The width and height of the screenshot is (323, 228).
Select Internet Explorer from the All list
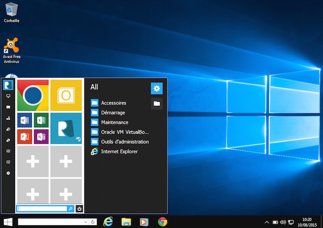119,152
